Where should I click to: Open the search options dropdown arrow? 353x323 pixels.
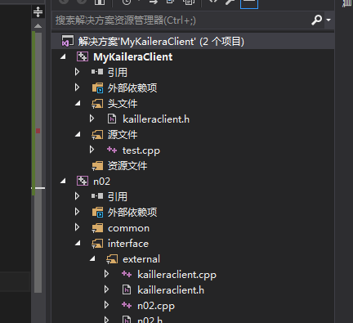pos(328,20)
